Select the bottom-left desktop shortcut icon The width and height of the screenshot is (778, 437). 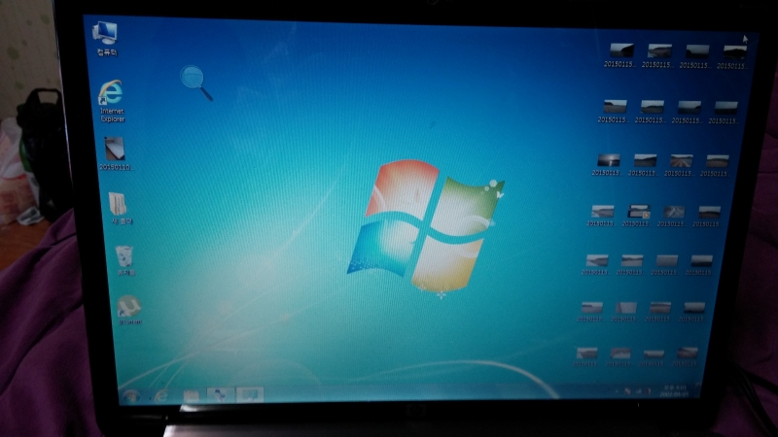pyautogui.click(x=127, y=307)
